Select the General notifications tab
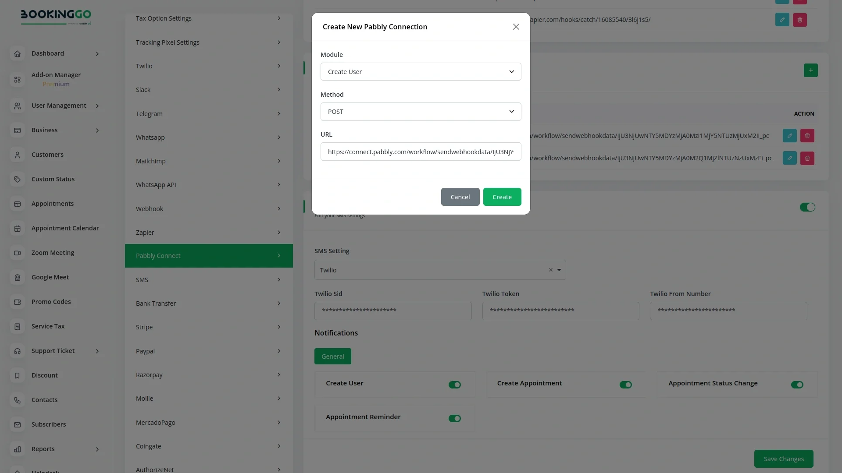Screen dimensions: 842x473 pos(332,357)
